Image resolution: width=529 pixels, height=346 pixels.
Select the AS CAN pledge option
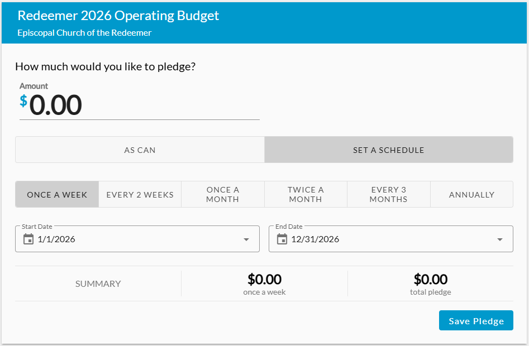[x=140, y=150]
